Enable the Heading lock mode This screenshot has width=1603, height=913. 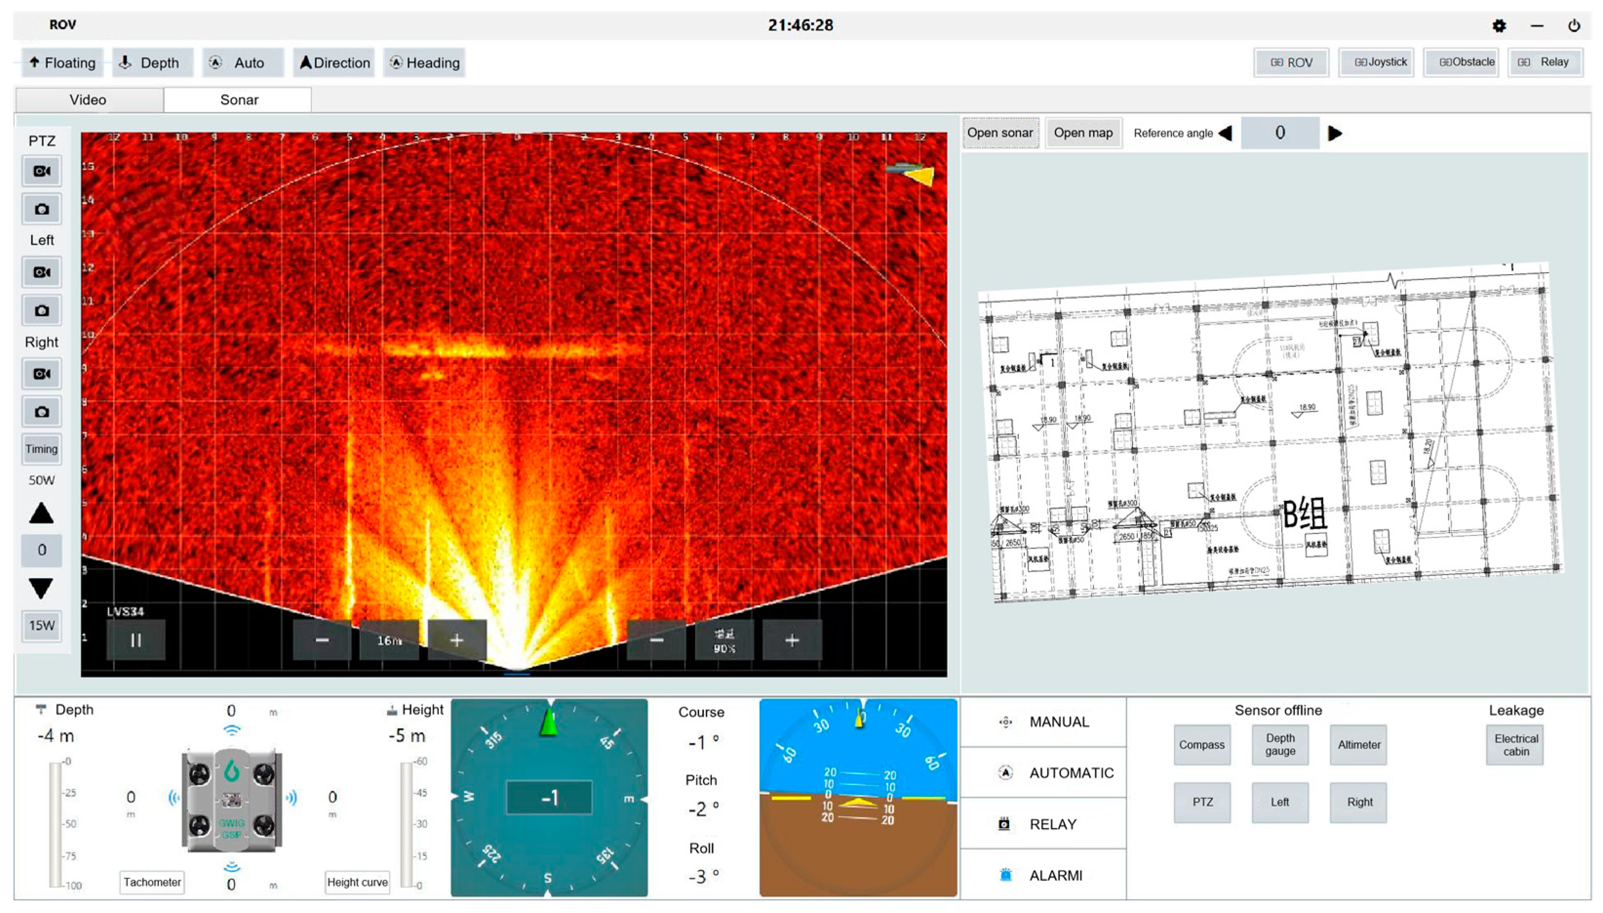point(424,63)
